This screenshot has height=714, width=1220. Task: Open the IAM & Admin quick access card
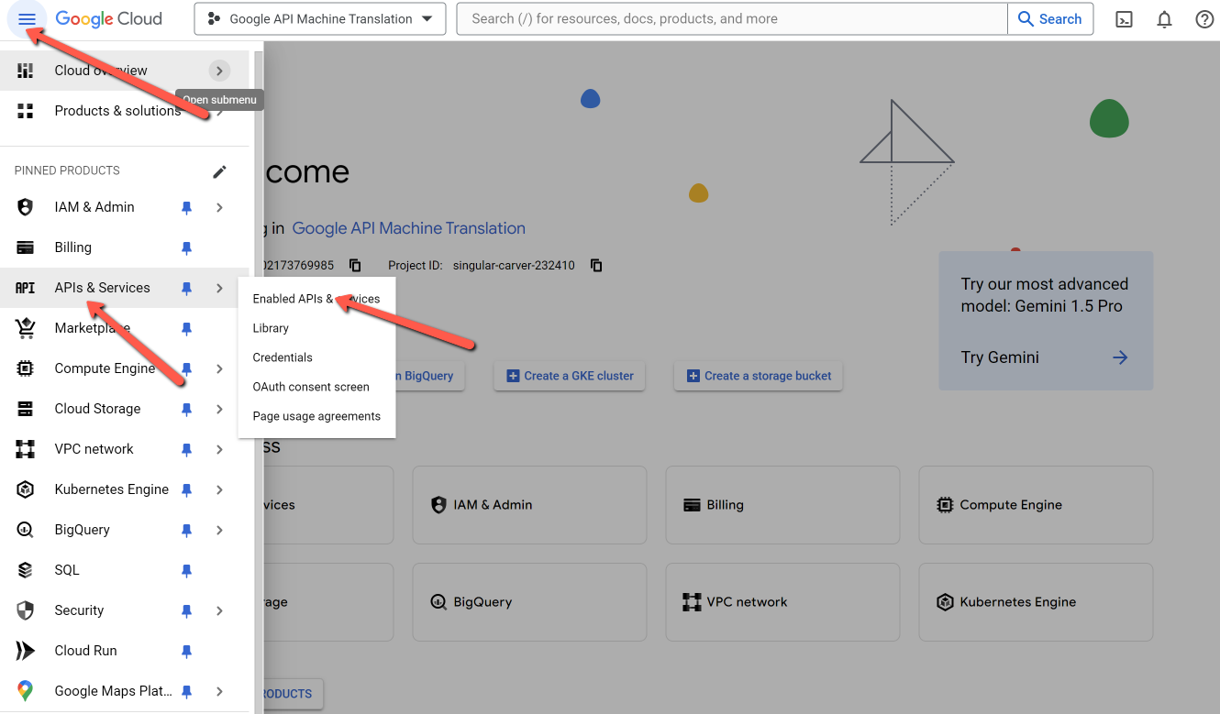[529, 505]
